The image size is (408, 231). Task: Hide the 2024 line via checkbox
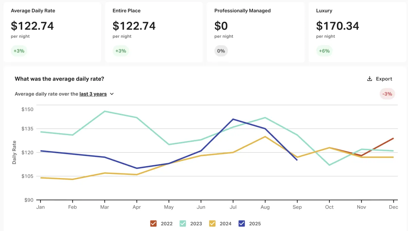tap(213, 224)
